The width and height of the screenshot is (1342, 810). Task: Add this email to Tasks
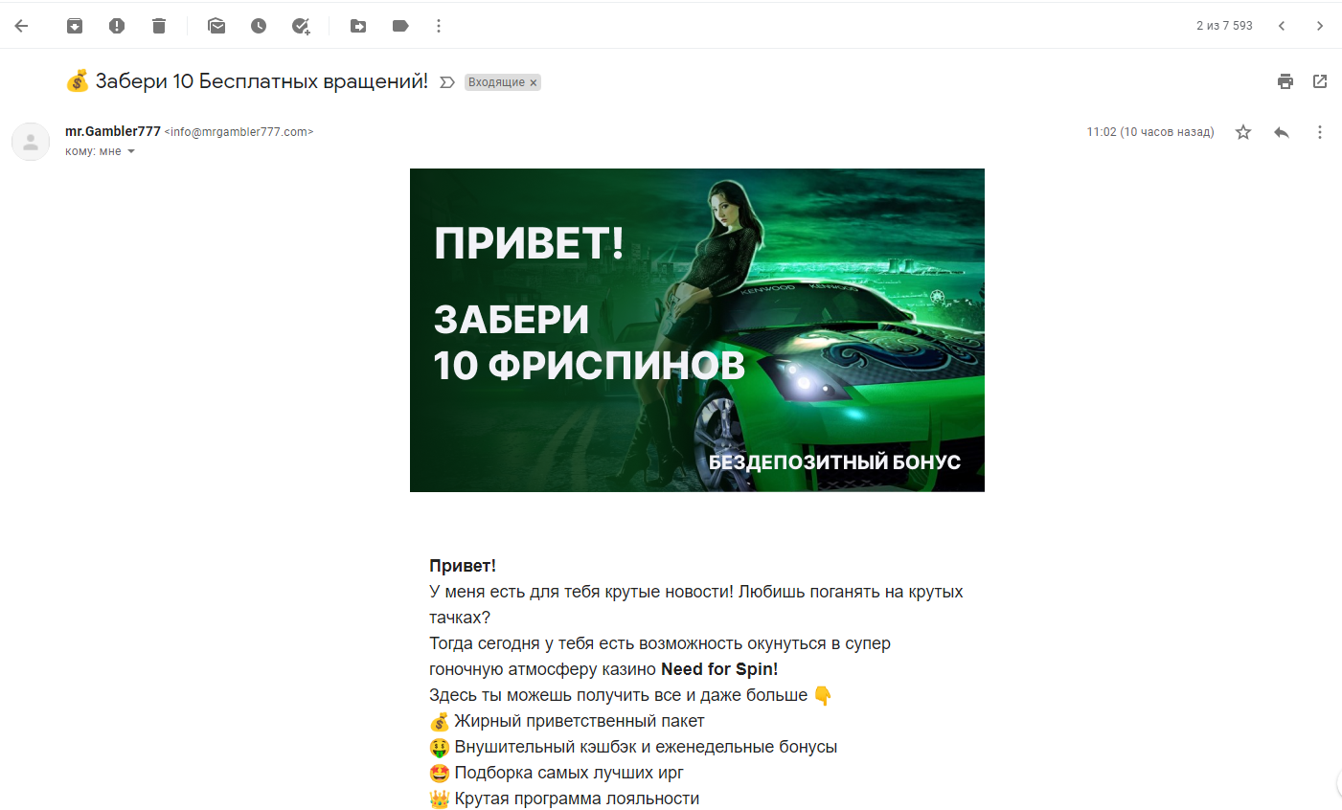[301, 26]
